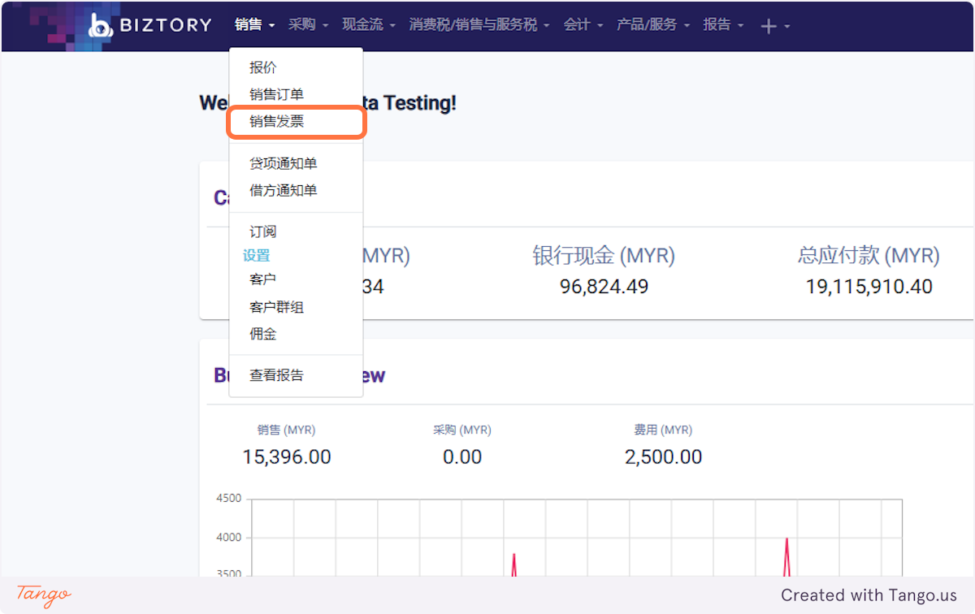Click the 0.00 purchases figure
This screenshot has width=975, height=614.
point(462,457)
